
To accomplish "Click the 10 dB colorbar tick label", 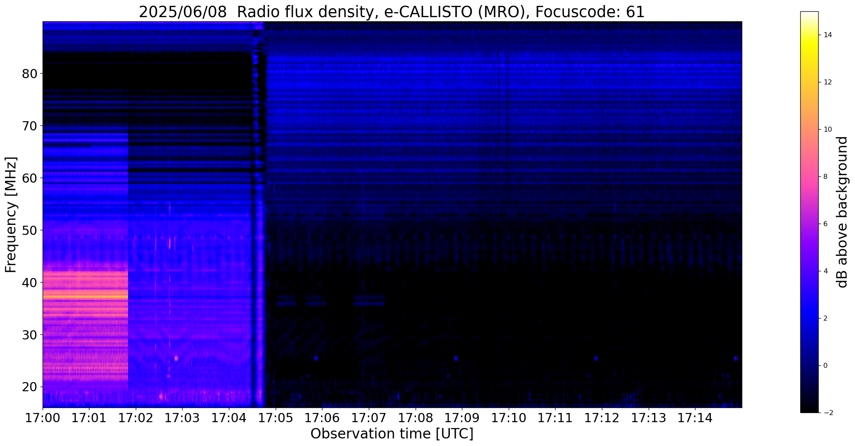I will (x=827, y=130).
